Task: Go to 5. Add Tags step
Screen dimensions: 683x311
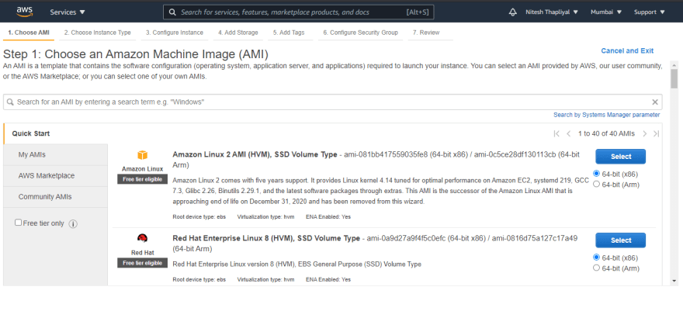Action: click(x=289, y=33)
